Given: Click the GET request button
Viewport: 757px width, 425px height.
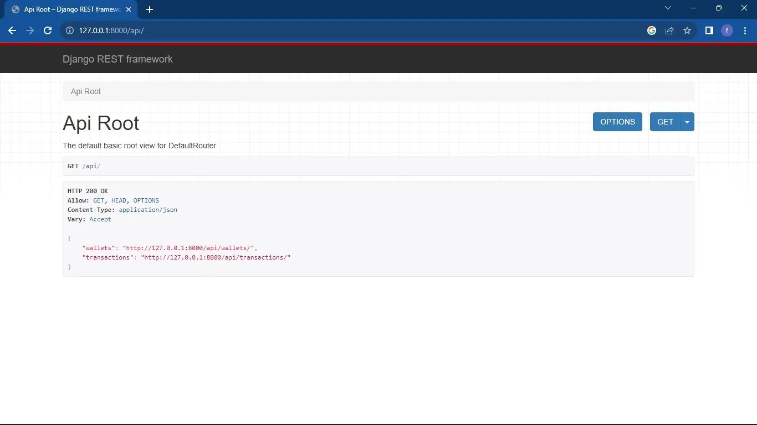Looking at the screenshot, I should click(x=665, y=122).
